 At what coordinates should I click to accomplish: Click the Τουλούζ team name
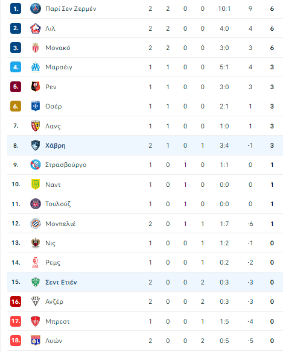58,204
